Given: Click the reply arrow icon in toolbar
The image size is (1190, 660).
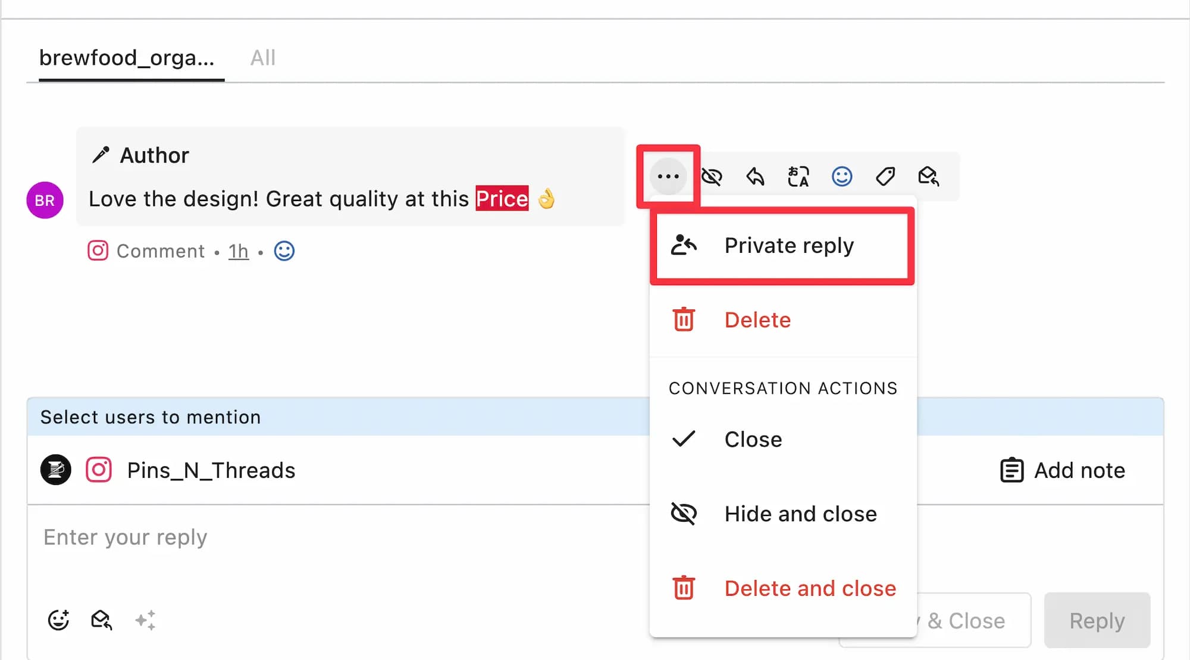Looking at the screenshot, I should (755, 176).
